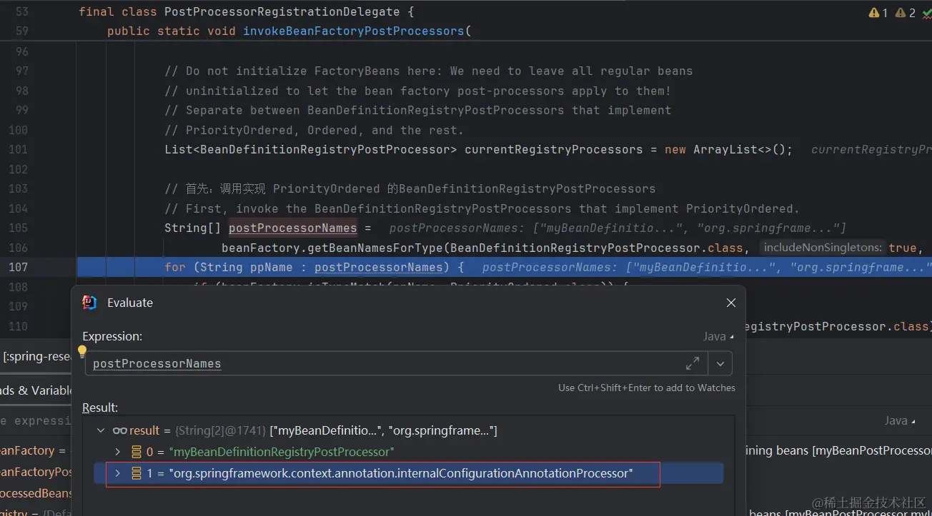Expand element 0 myBeanDefinitionRegistryPostProcessor

pyautogui.click(x=118, y=452)
